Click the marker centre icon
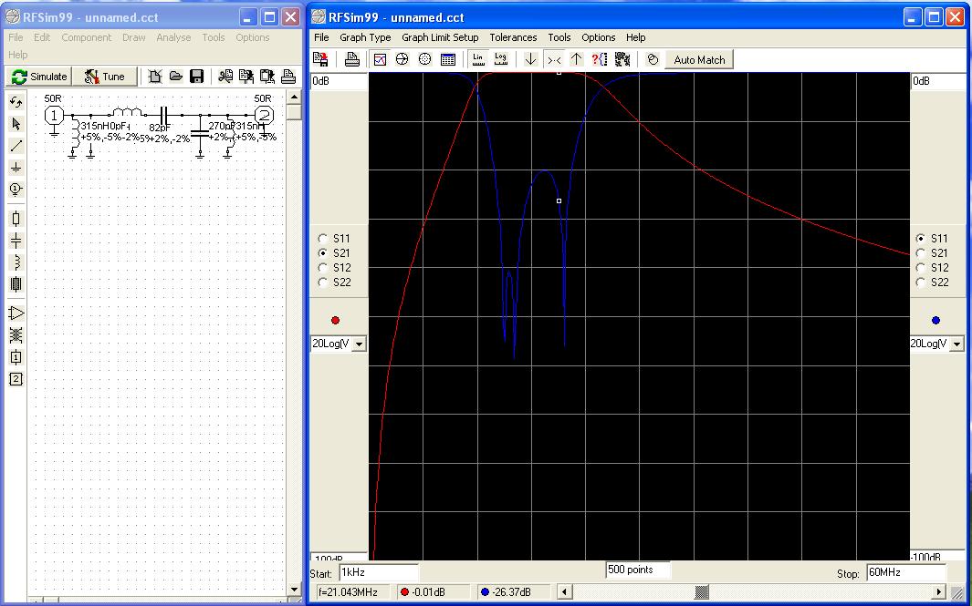 tap(554, 59)
